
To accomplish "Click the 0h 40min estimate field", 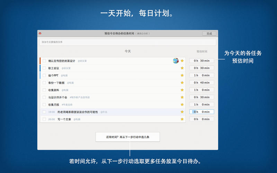I will 202,83.
